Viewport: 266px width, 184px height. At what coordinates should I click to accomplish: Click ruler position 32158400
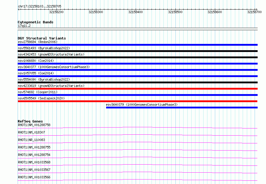136,12
